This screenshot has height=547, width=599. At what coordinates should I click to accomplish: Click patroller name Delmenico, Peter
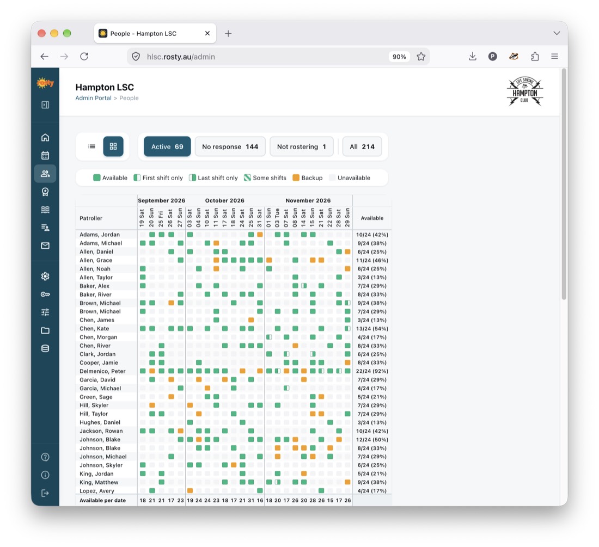coord(102,371)
